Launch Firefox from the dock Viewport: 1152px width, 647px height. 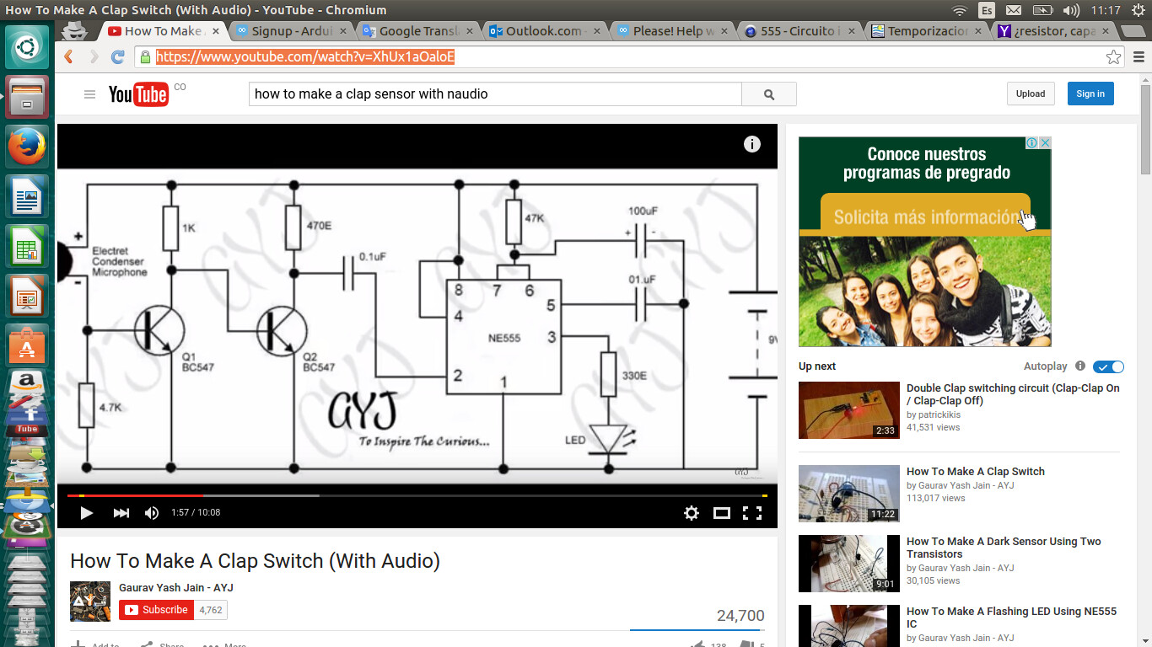[x=27, y=147]
